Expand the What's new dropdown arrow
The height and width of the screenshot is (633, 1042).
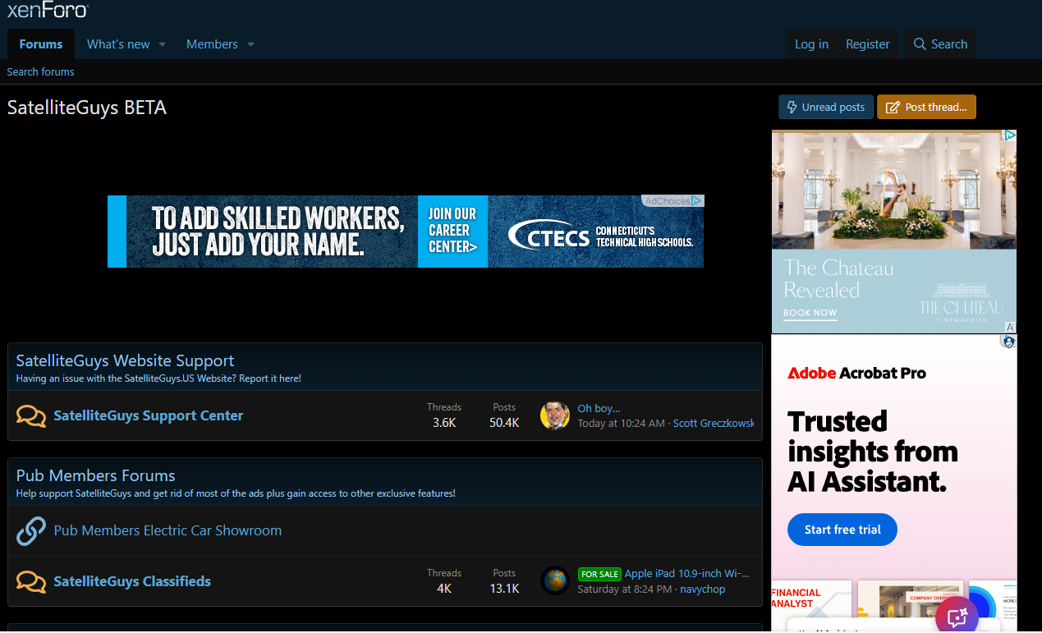pyautogui.click(x=163, y=44)
